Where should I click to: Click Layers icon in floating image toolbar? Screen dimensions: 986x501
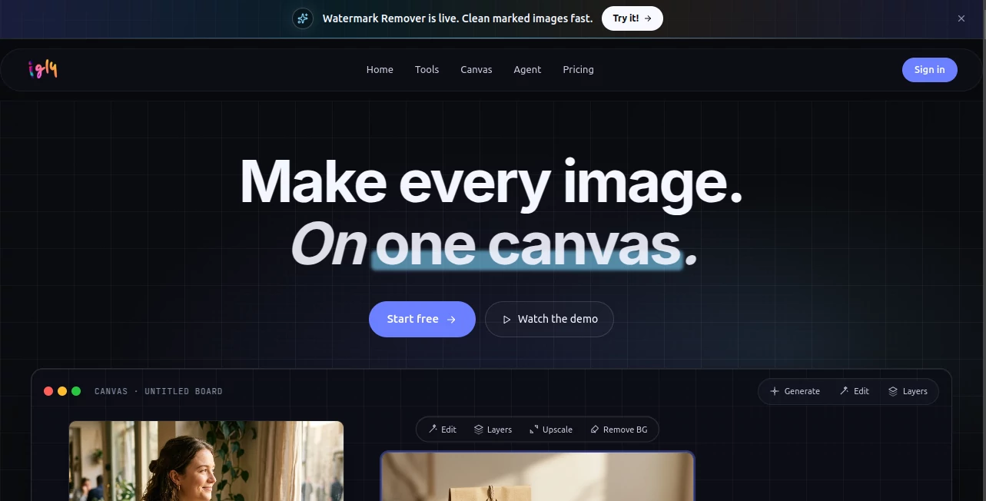click(x=478, y=430)
